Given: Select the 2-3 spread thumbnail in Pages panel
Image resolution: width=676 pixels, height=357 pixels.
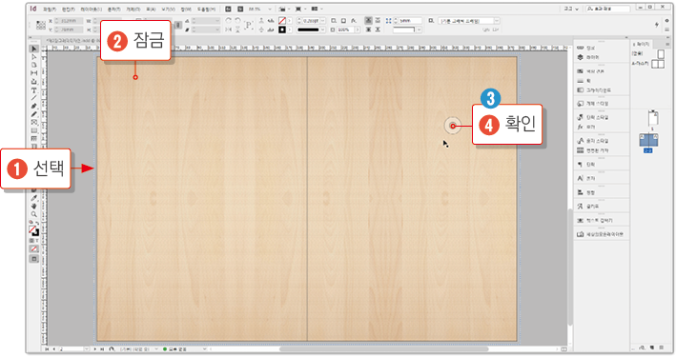Looking at the screenshot, I should tap(648, 140).
